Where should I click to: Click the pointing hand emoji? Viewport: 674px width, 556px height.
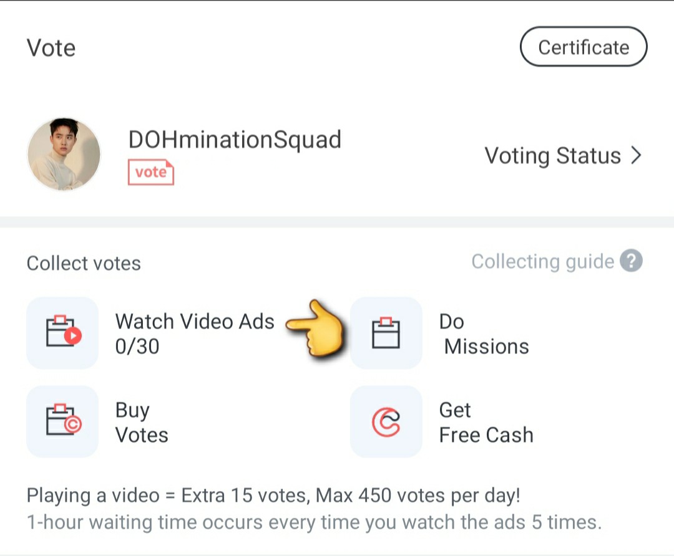[315, 328]
